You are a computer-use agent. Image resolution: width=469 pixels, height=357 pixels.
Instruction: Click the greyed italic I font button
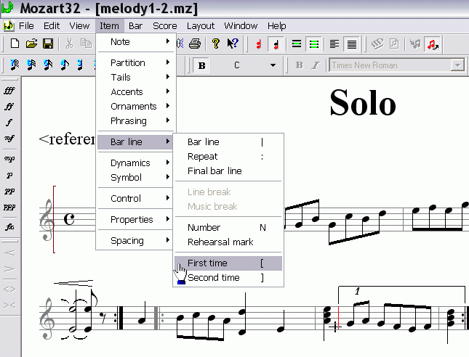[316, 65]
